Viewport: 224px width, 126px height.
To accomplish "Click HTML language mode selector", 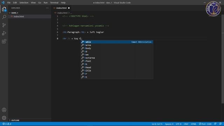I will [x=194, y=124].
